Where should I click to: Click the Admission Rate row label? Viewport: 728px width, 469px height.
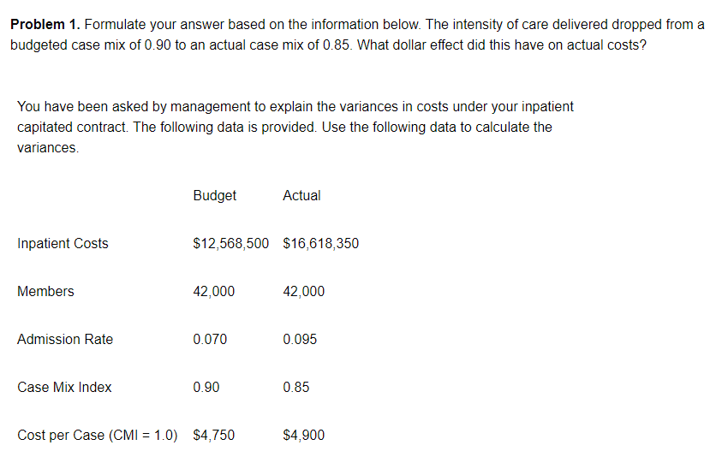65,339
